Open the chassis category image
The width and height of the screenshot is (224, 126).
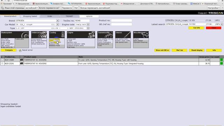123,35
